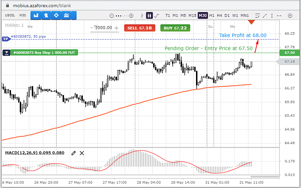Click the TP take profit tag
The width and height of the screenshot is (301, 188).
coord(6,39)
